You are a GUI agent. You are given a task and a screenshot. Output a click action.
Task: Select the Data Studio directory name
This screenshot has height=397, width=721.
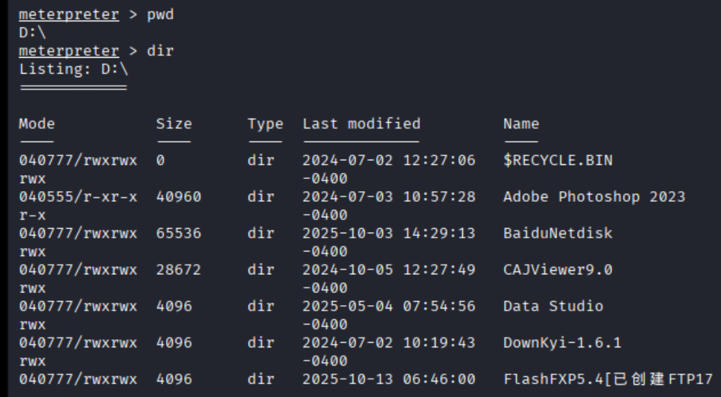553,306
